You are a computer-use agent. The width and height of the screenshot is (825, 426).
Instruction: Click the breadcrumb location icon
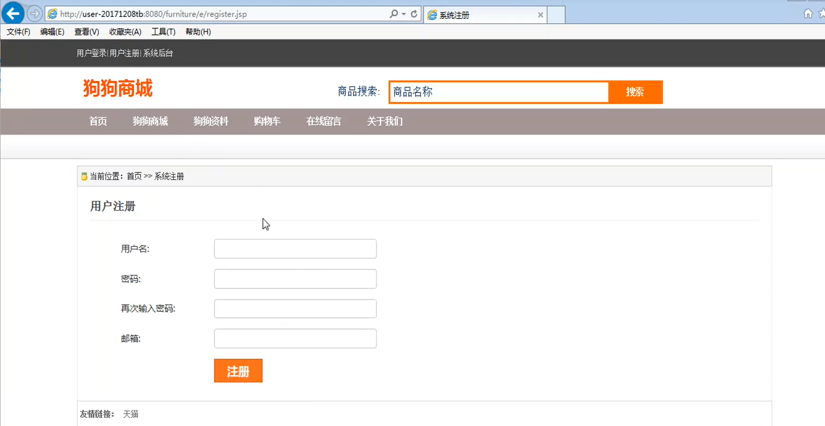click(x=84, y=176)
